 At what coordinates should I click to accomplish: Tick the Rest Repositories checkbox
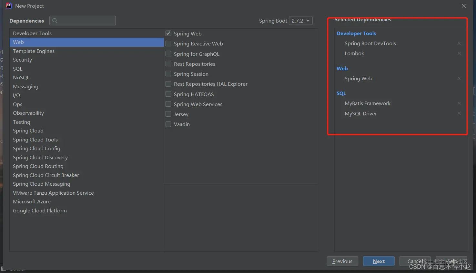click(168, 63)
